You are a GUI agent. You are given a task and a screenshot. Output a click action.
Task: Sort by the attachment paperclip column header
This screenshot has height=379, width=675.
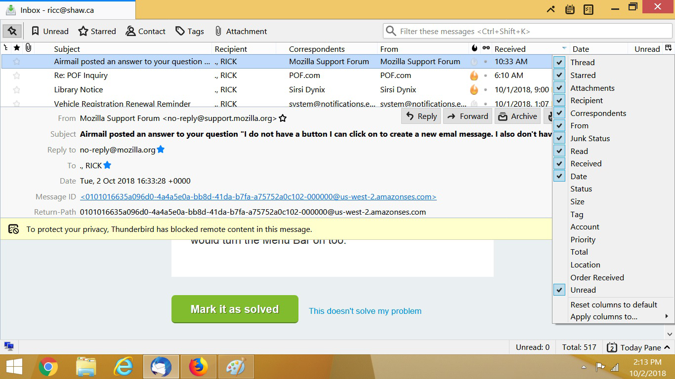click(29, 48)
